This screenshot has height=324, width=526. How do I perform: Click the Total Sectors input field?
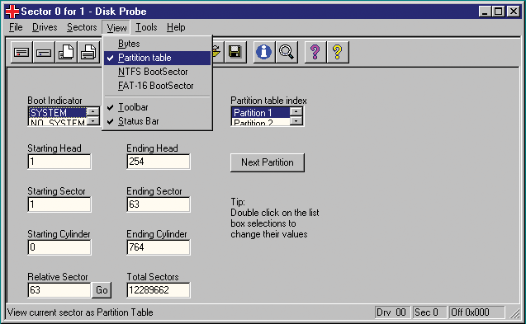[x=159, y=290]
